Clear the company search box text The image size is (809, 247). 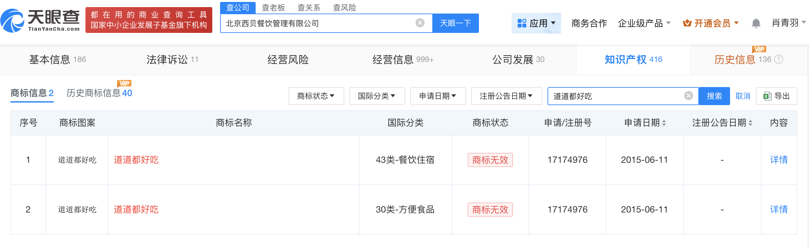pyautogui.click(x=420, y=23)
